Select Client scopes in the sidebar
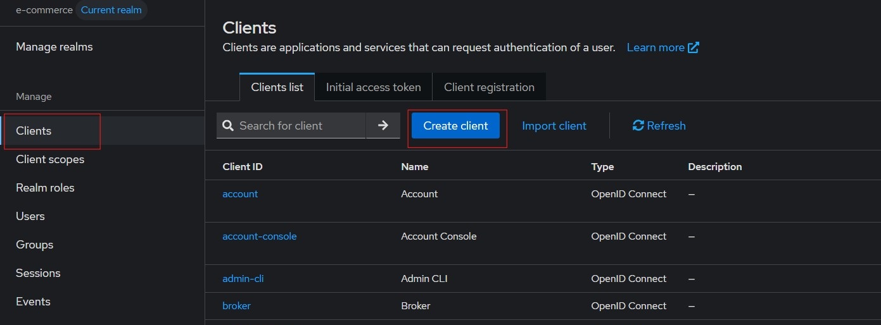Screen dimensions: 881x325 tap(50, 159)
